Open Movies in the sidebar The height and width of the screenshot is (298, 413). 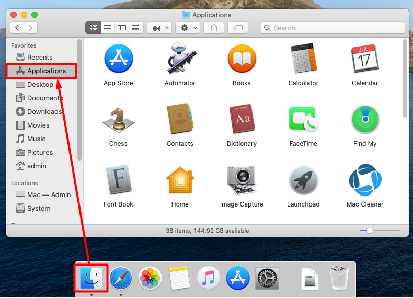pos(42,125)
